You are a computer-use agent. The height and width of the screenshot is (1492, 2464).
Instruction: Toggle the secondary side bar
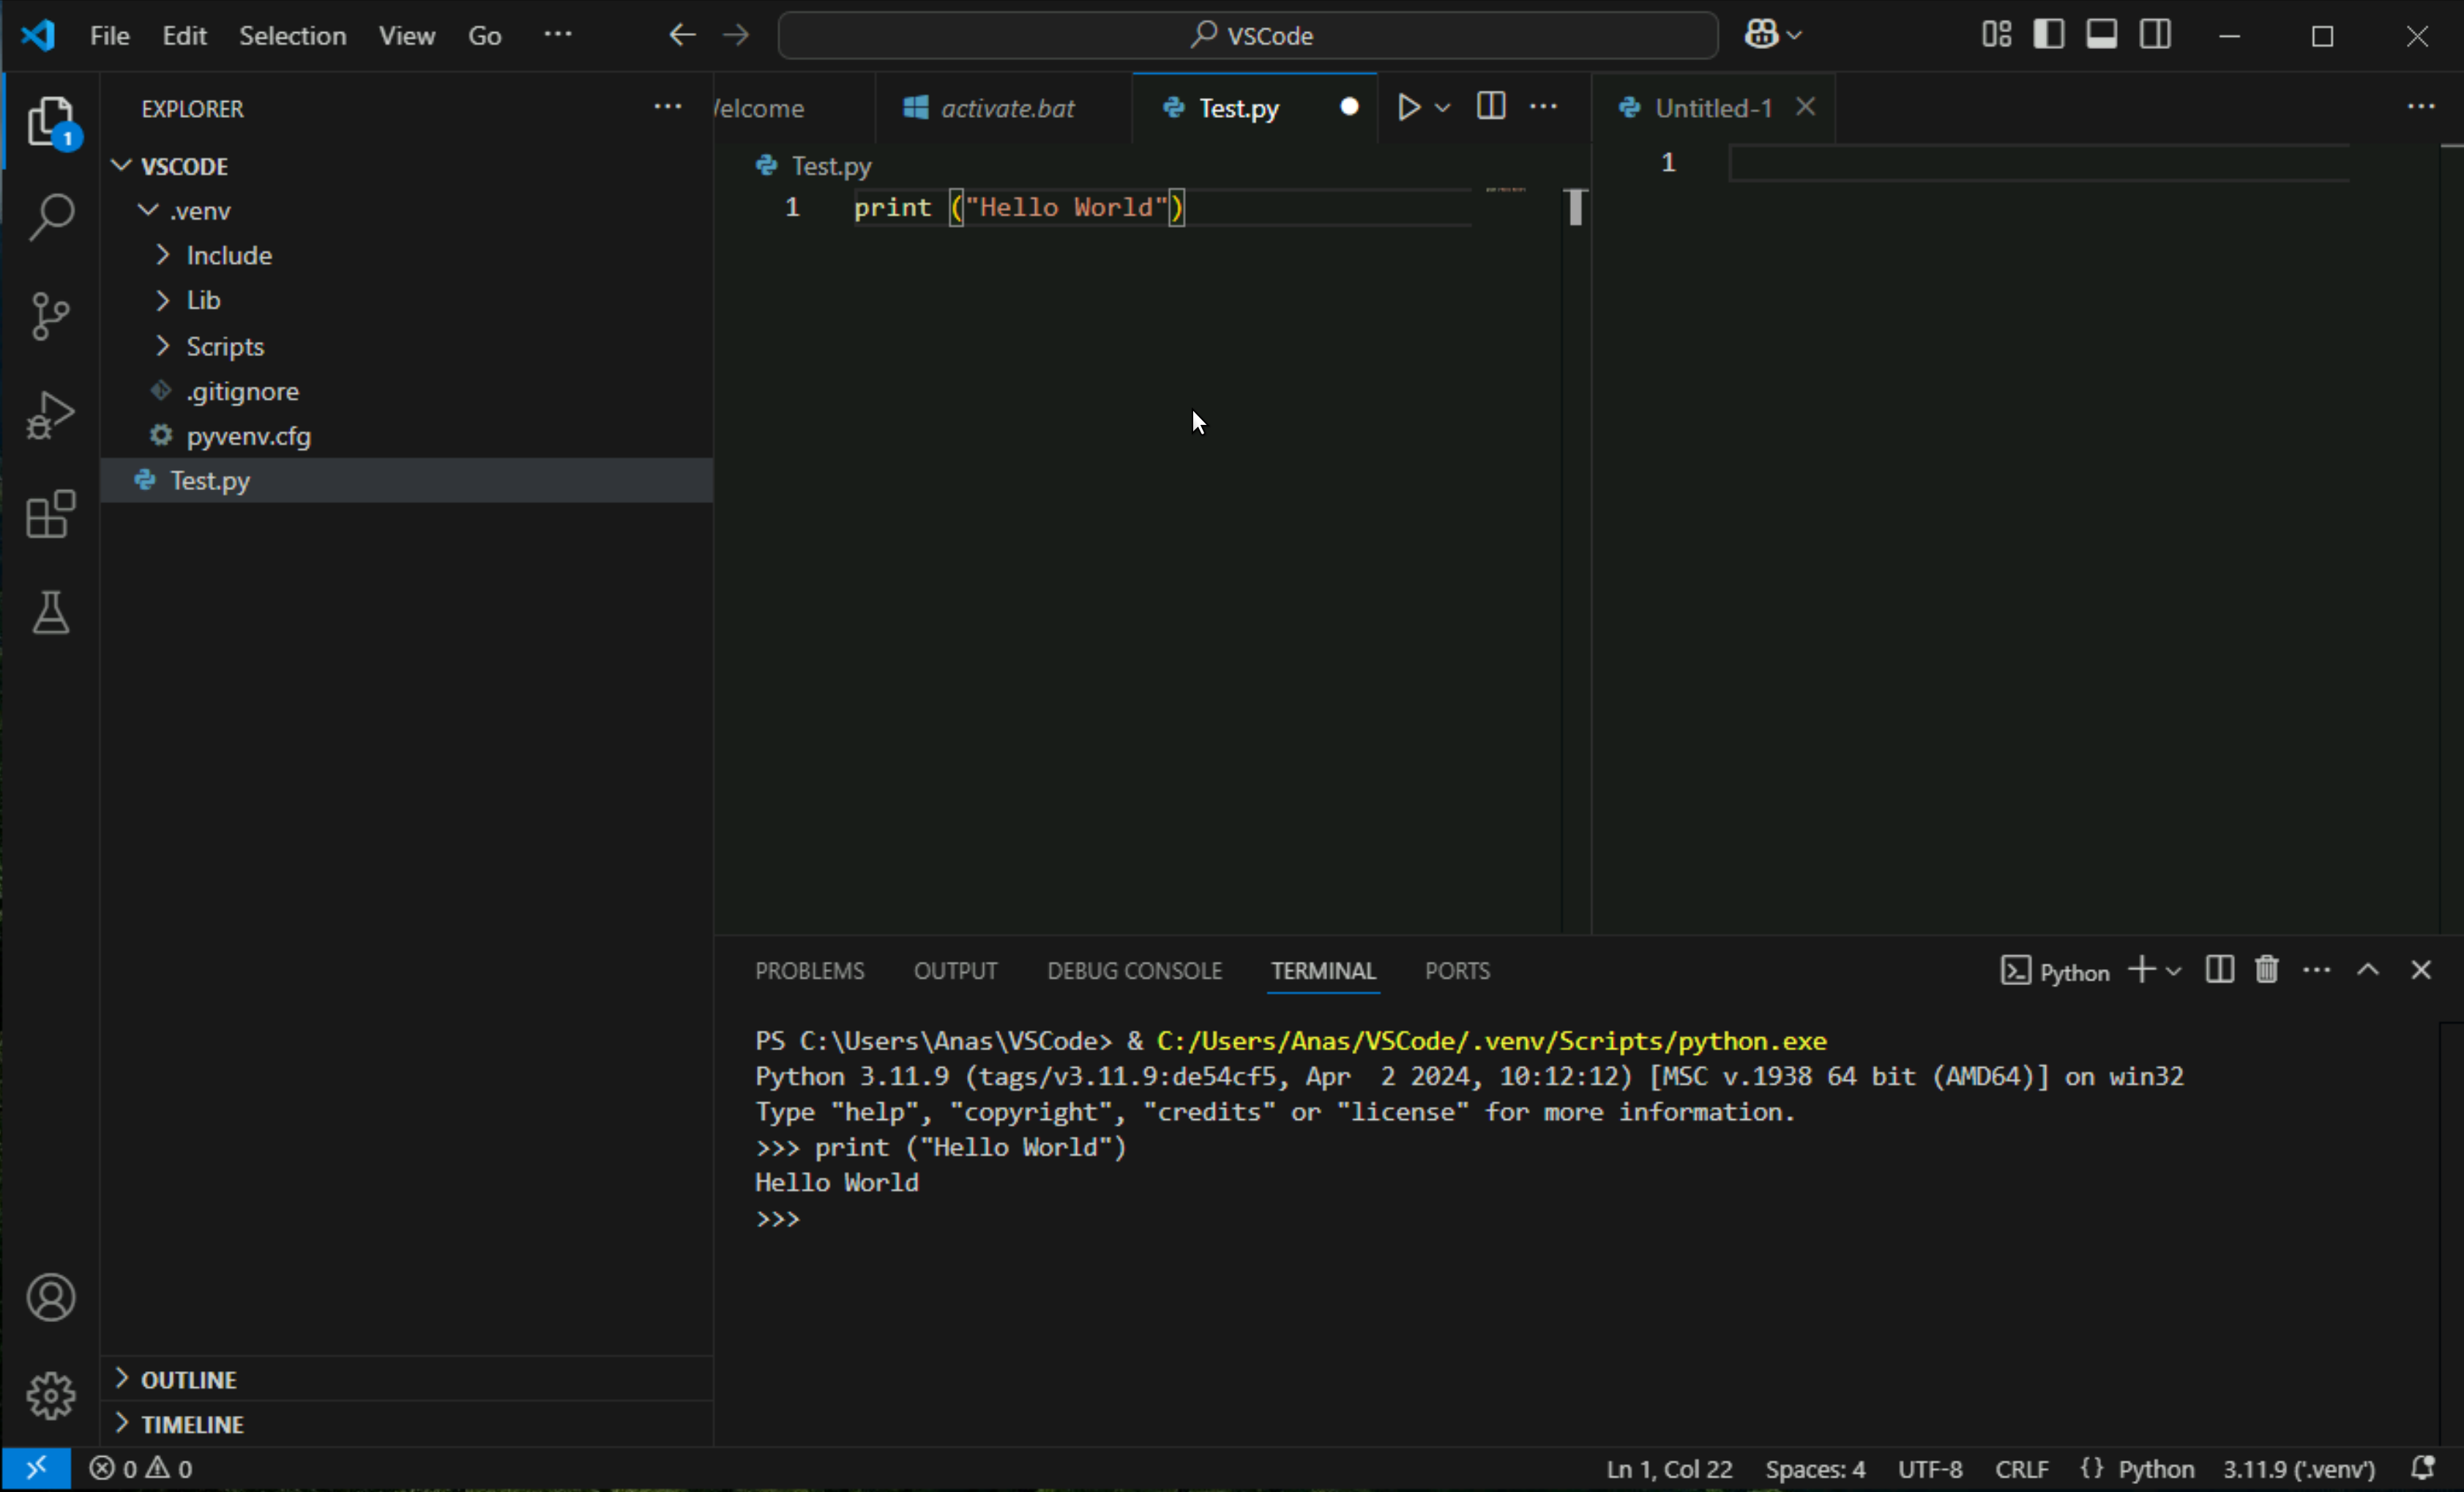2155,35
